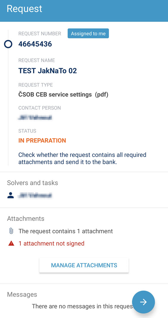Click the 'Check whether the request contains' instruction
Image resolution: width=168 pixels, height=318 pixels.
point(83,159)
